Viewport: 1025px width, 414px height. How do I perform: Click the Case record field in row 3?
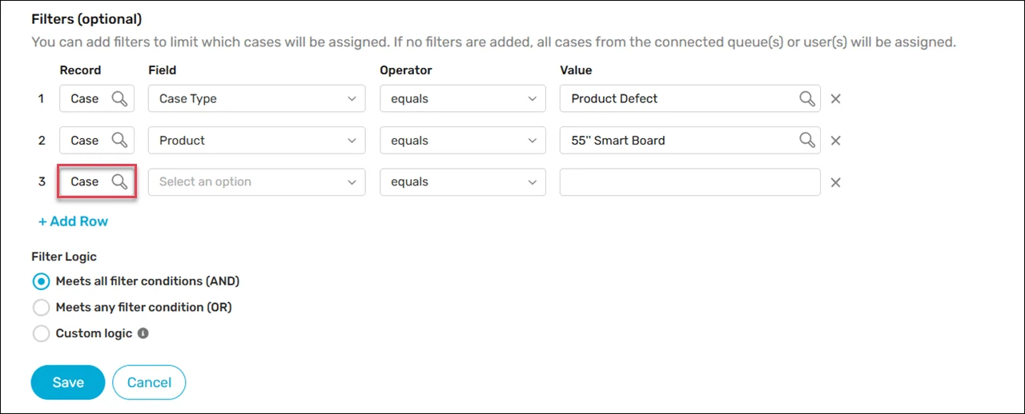97,182
